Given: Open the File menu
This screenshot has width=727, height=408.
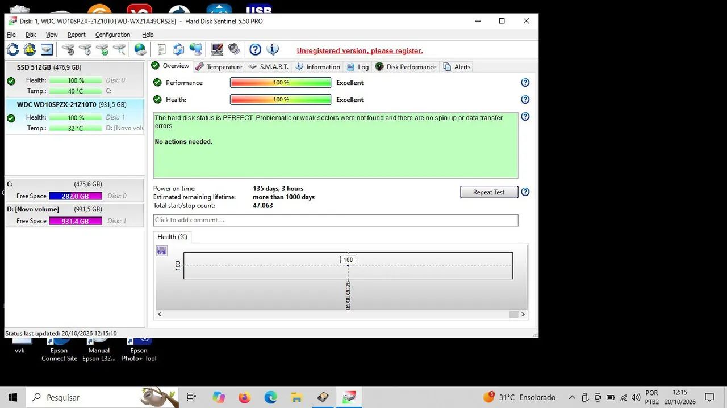Looking at the screenshot, I should 11,35.
